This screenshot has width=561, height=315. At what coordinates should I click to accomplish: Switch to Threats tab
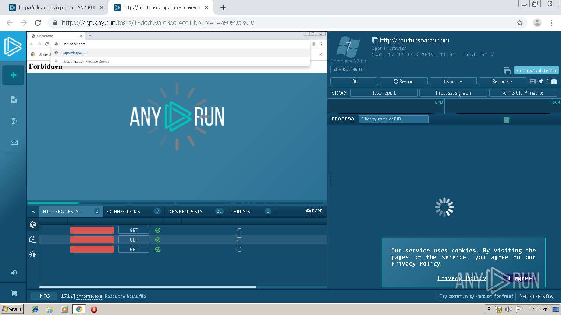tap(251, 211)
